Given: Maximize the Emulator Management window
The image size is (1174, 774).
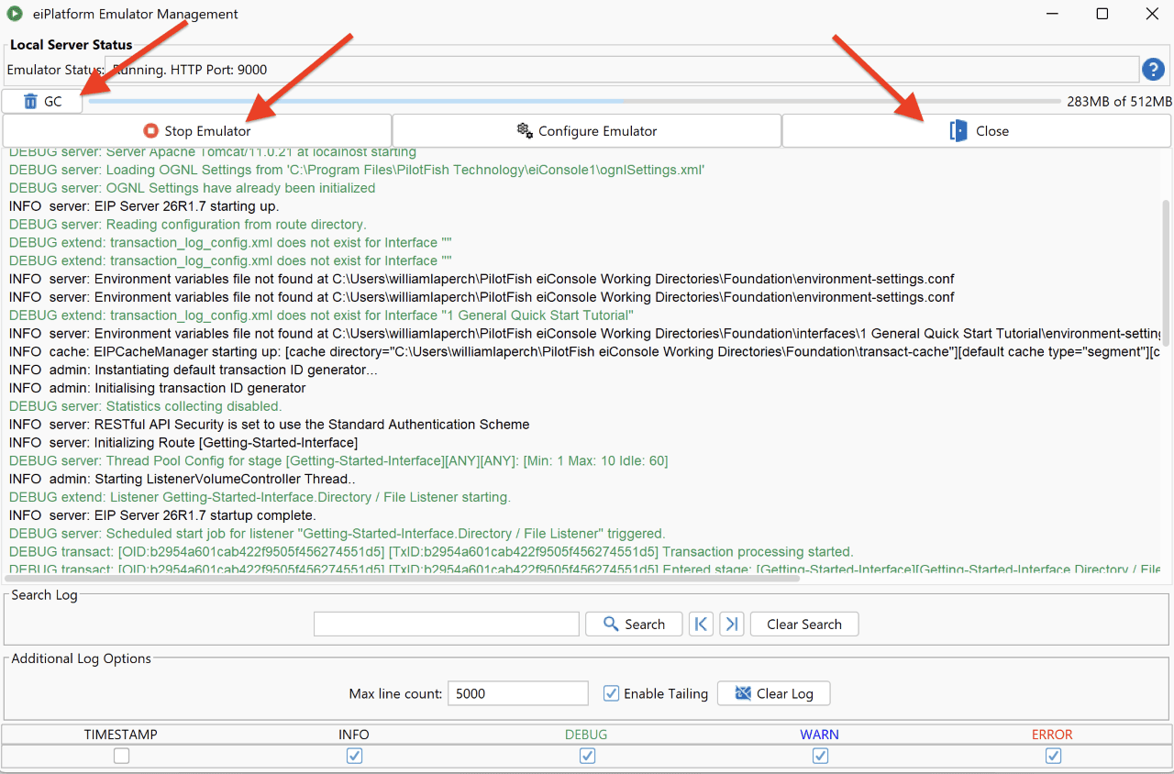Looking at the screenshot, I should pyautogui.click(x=1102, y=14).
